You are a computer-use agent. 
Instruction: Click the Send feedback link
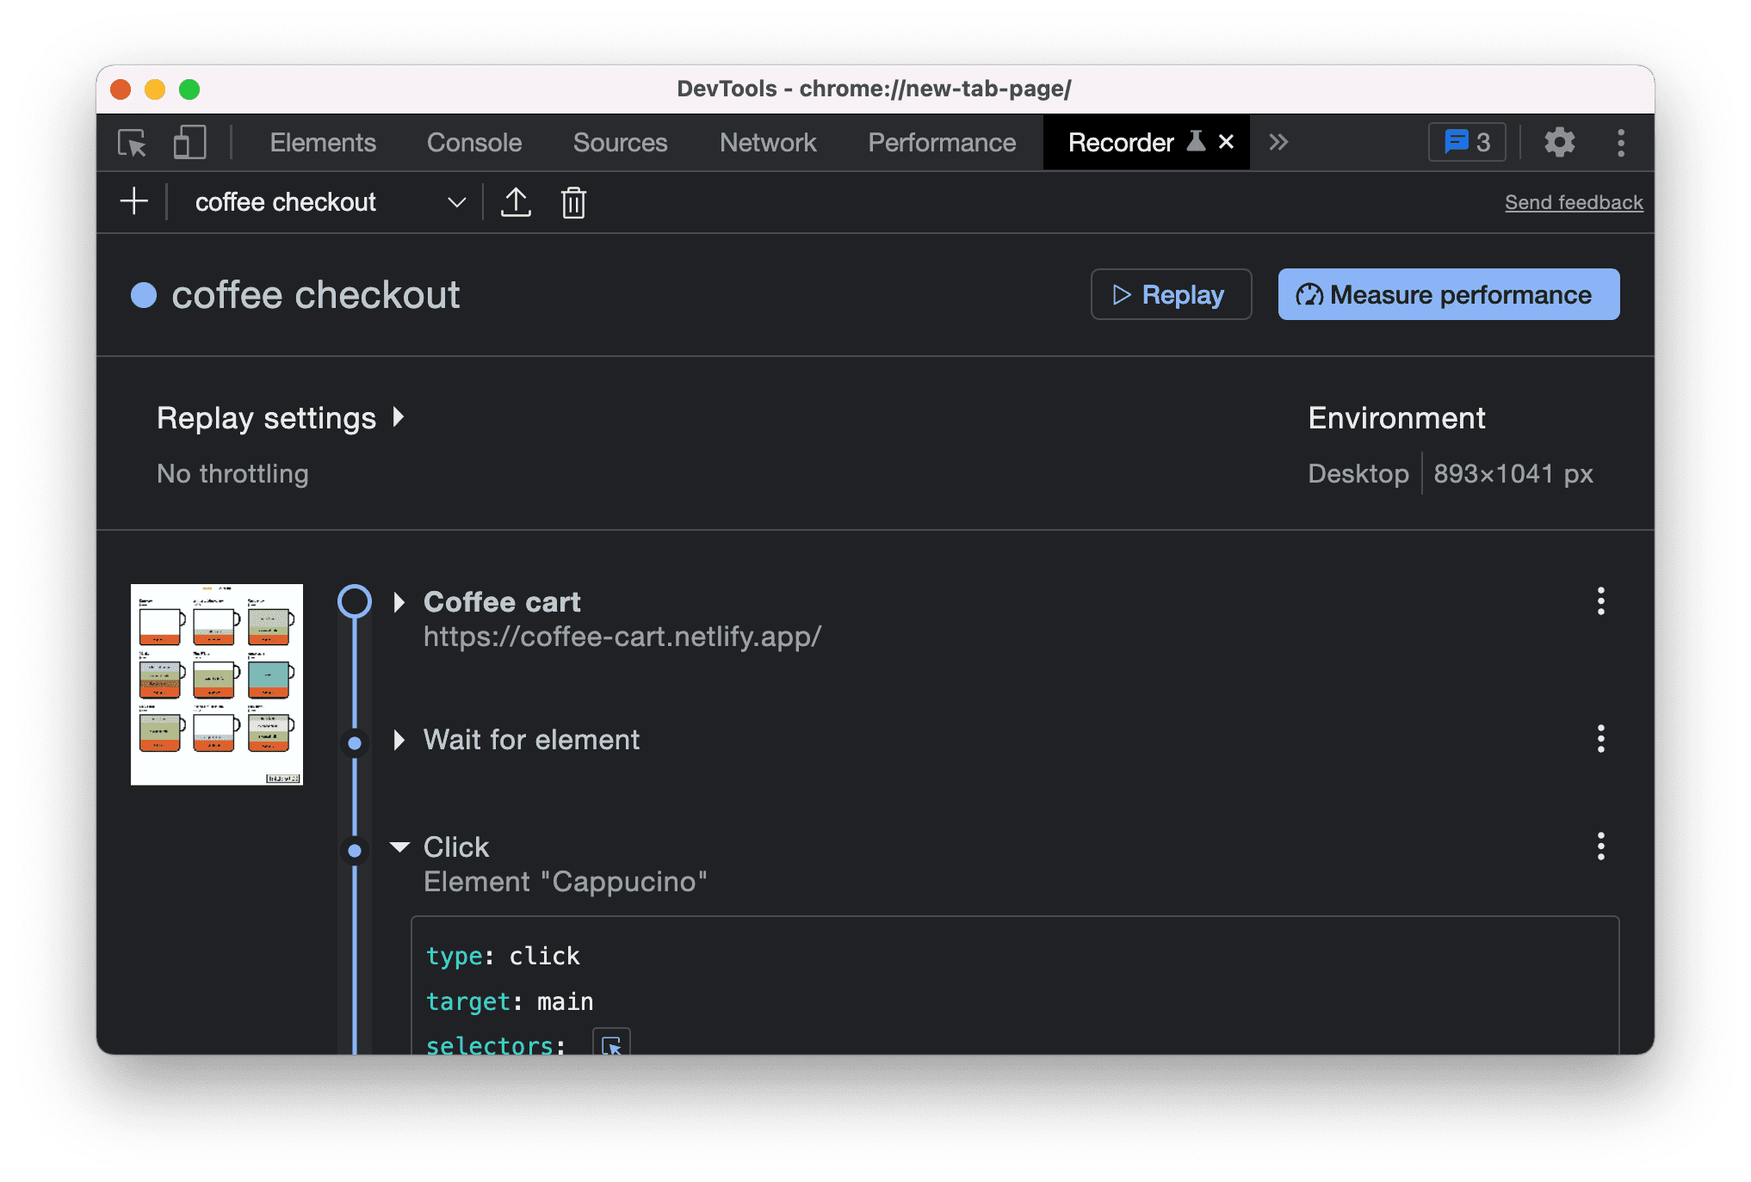1573,202
